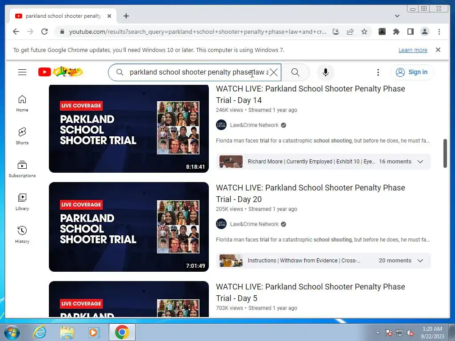Open the Extensions puzzle icon
Screen dimensions: 455x341
396,32
